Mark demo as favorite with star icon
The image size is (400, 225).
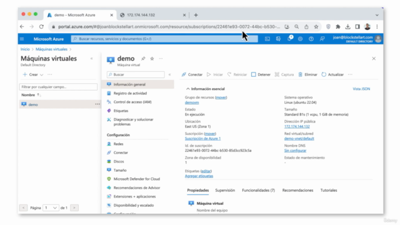pos(152,59)
